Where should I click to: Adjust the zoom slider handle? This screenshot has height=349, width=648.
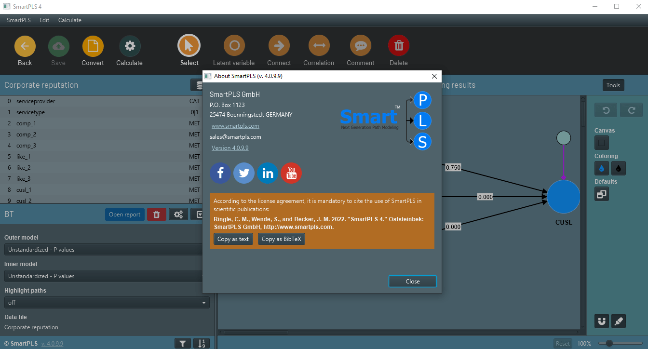click(x=609, y=343)
